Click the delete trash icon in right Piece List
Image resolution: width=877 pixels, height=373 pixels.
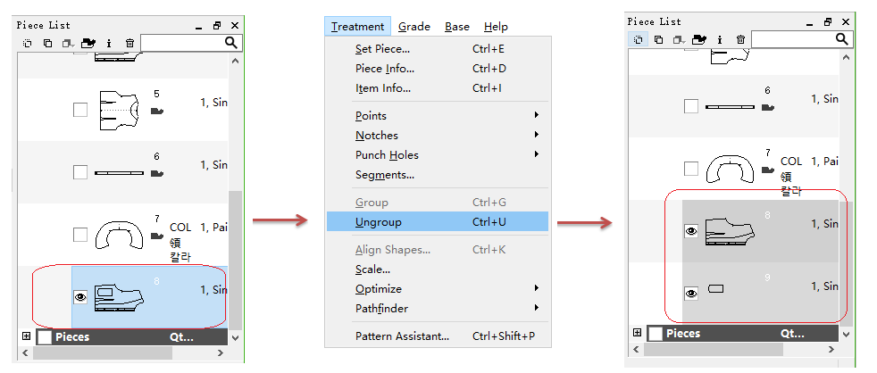click(x=740, y=39)
